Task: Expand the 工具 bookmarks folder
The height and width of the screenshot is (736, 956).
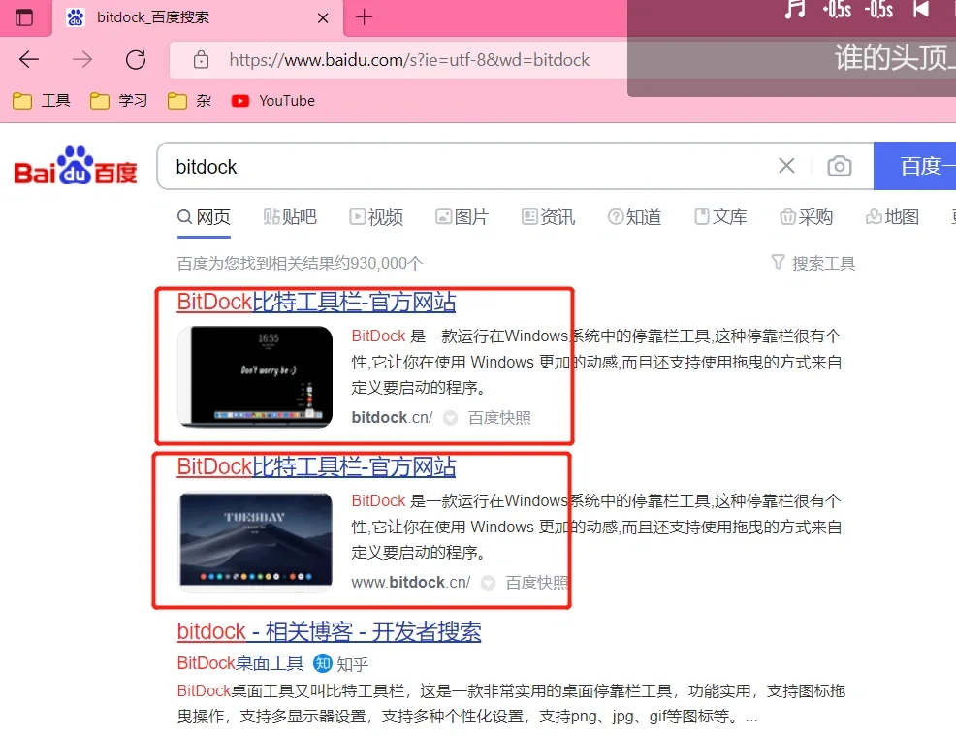Action: point(41,100)
